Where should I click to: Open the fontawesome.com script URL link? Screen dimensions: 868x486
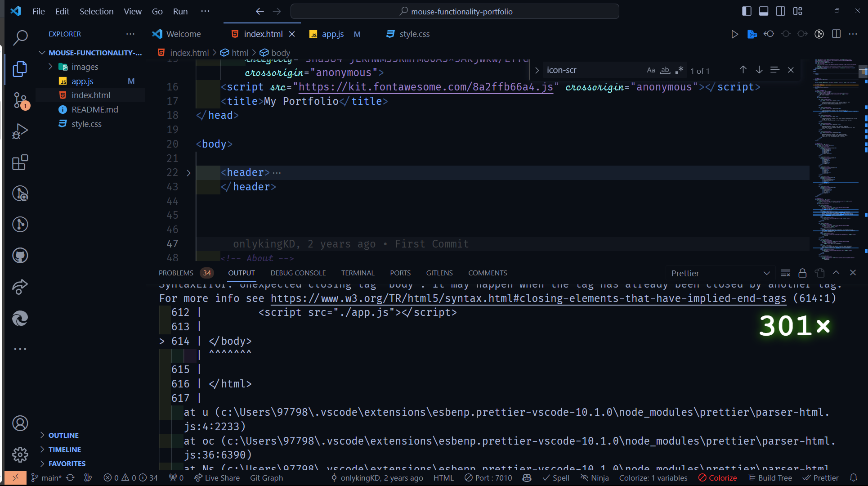tap(425, 87)
